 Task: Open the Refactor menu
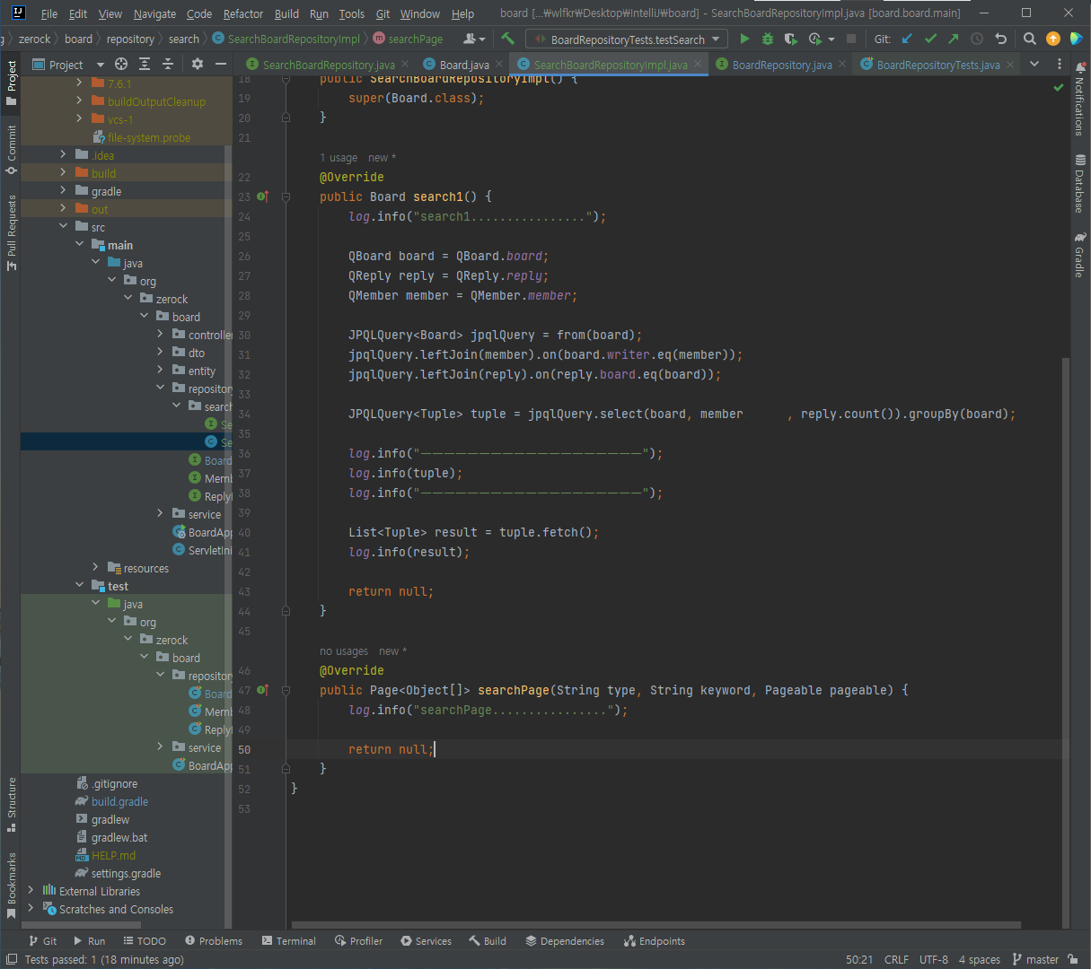[x=243, y=13]
